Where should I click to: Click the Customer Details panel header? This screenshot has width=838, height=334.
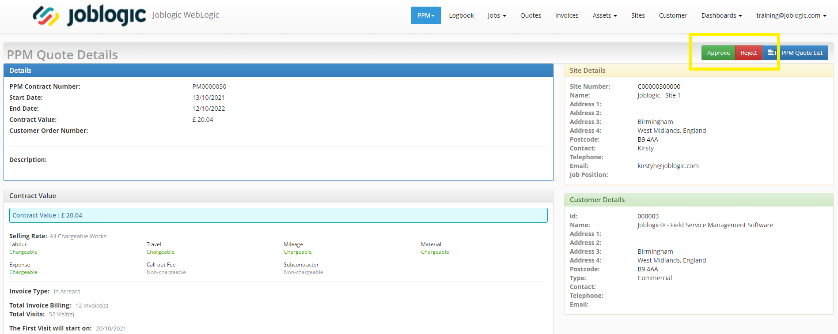(698, 200)
